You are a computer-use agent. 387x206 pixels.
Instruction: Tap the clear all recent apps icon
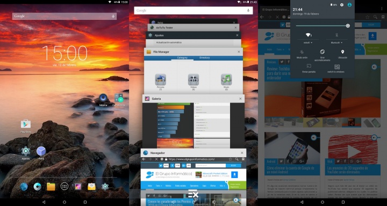(193, 194)
